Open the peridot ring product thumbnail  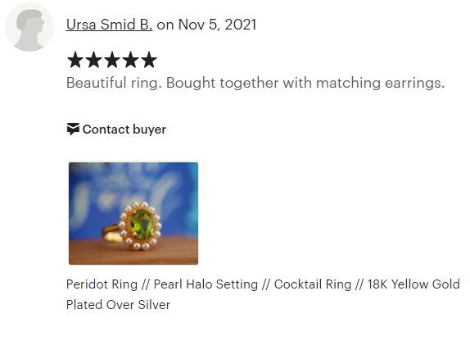(133, 213)
